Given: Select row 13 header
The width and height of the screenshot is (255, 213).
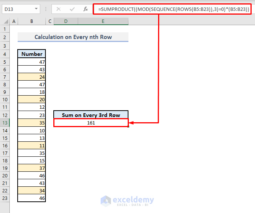Looking at the screenshot, I should coord(5,123).
